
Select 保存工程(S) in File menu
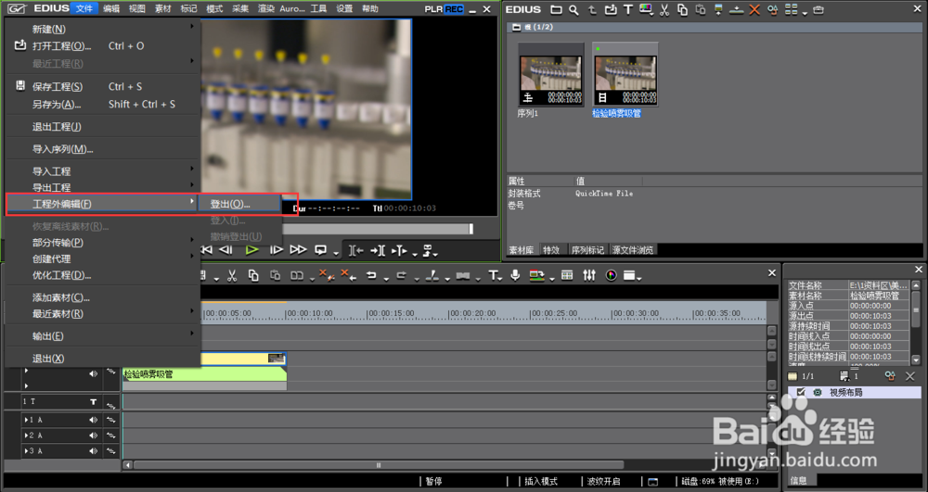tap(103, 86)
